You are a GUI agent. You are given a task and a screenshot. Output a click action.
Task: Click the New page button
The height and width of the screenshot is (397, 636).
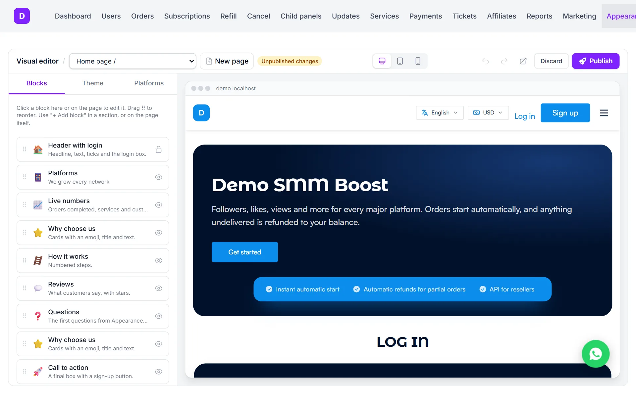(x=227, y=61)
